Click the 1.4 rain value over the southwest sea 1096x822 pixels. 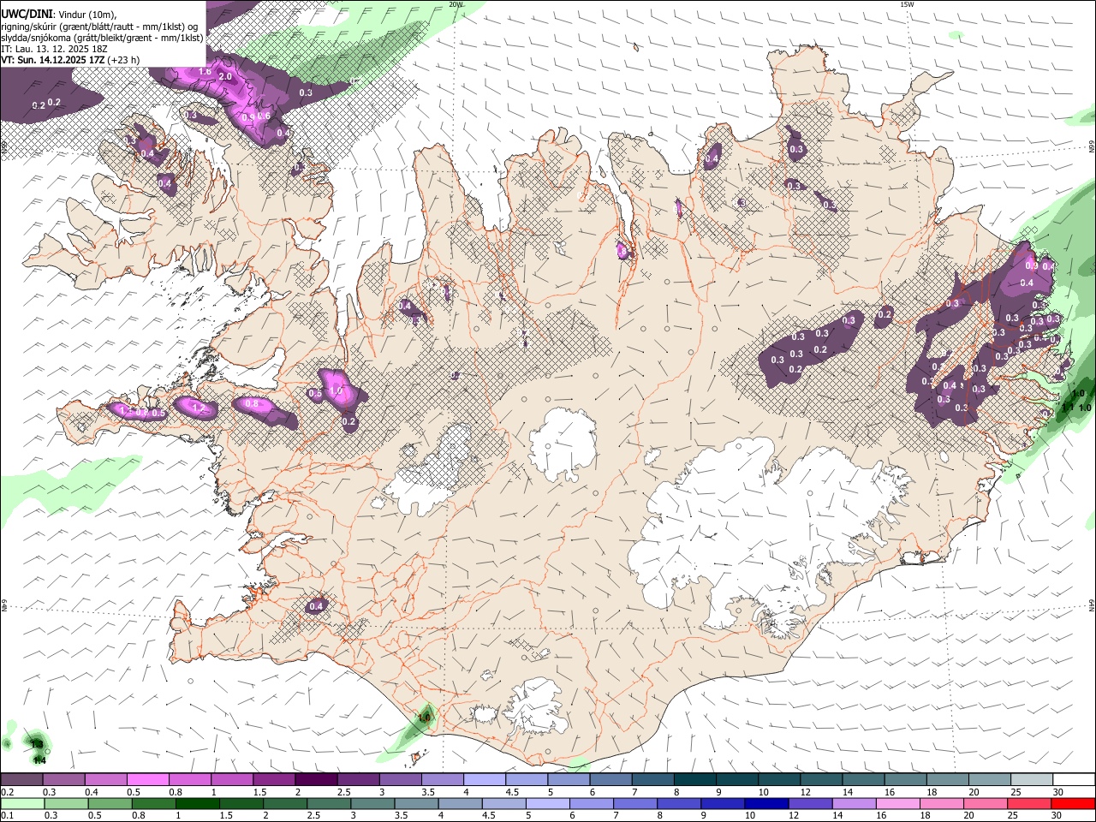(x=39, y=759)
